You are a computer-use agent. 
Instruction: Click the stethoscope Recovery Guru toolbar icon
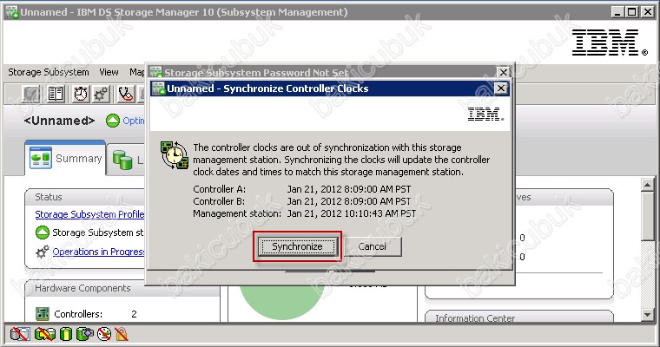click(125, 94)
